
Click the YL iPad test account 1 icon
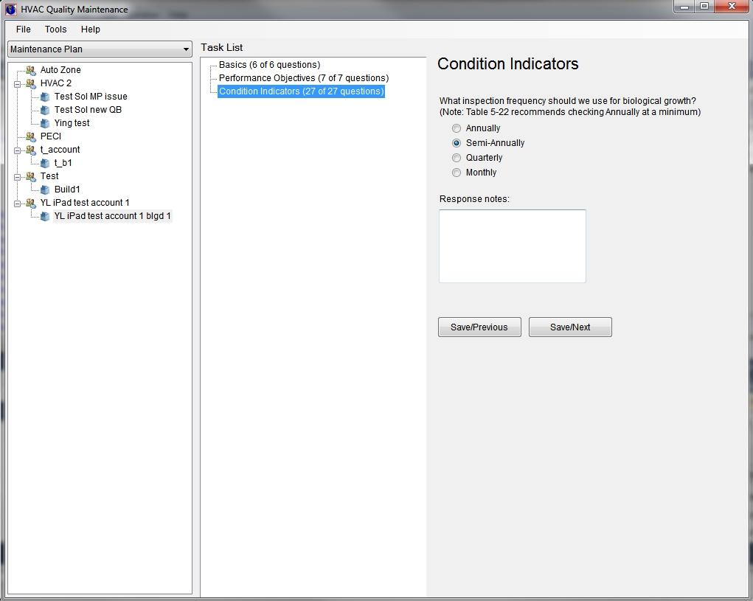31,203
